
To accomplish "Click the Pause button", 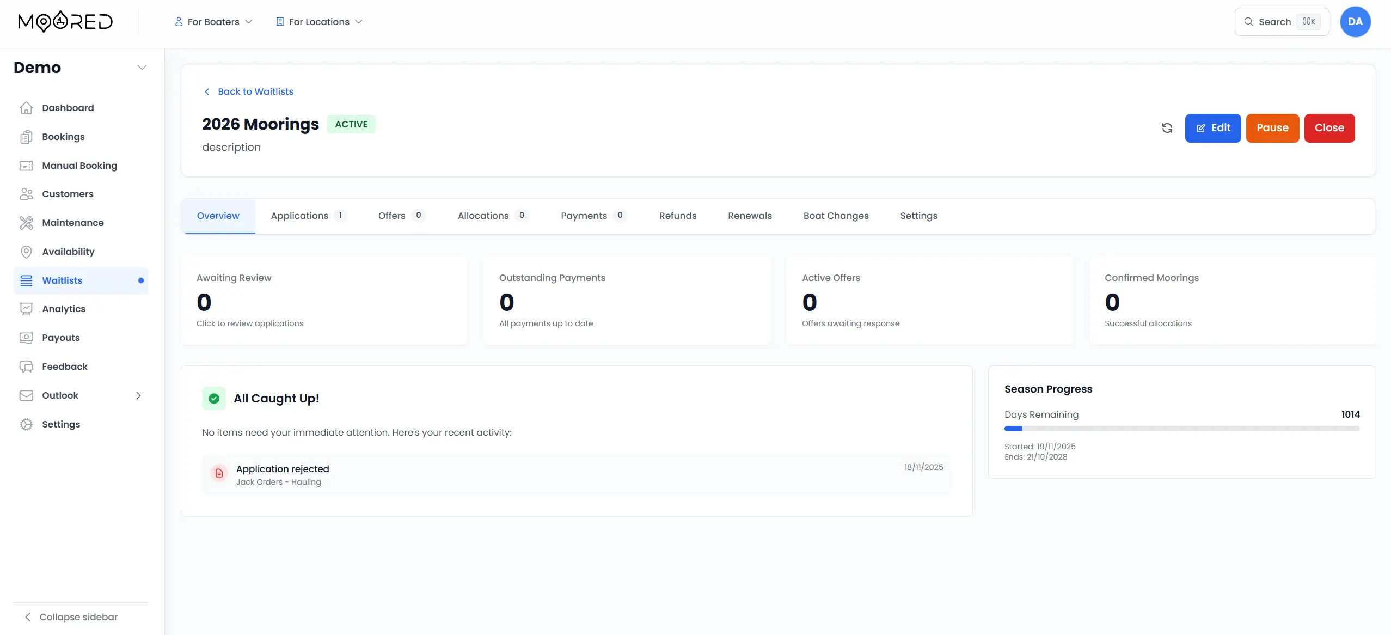I will [1272, 127].
